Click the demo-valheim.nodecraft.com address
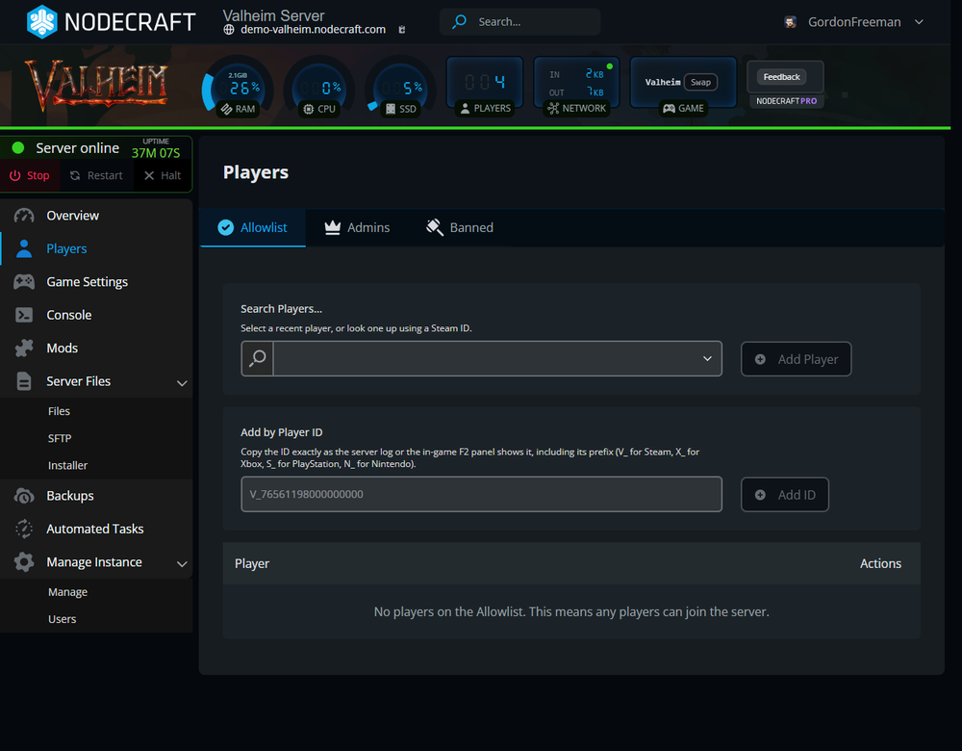The image size is (962, 751). click(313, 30)
